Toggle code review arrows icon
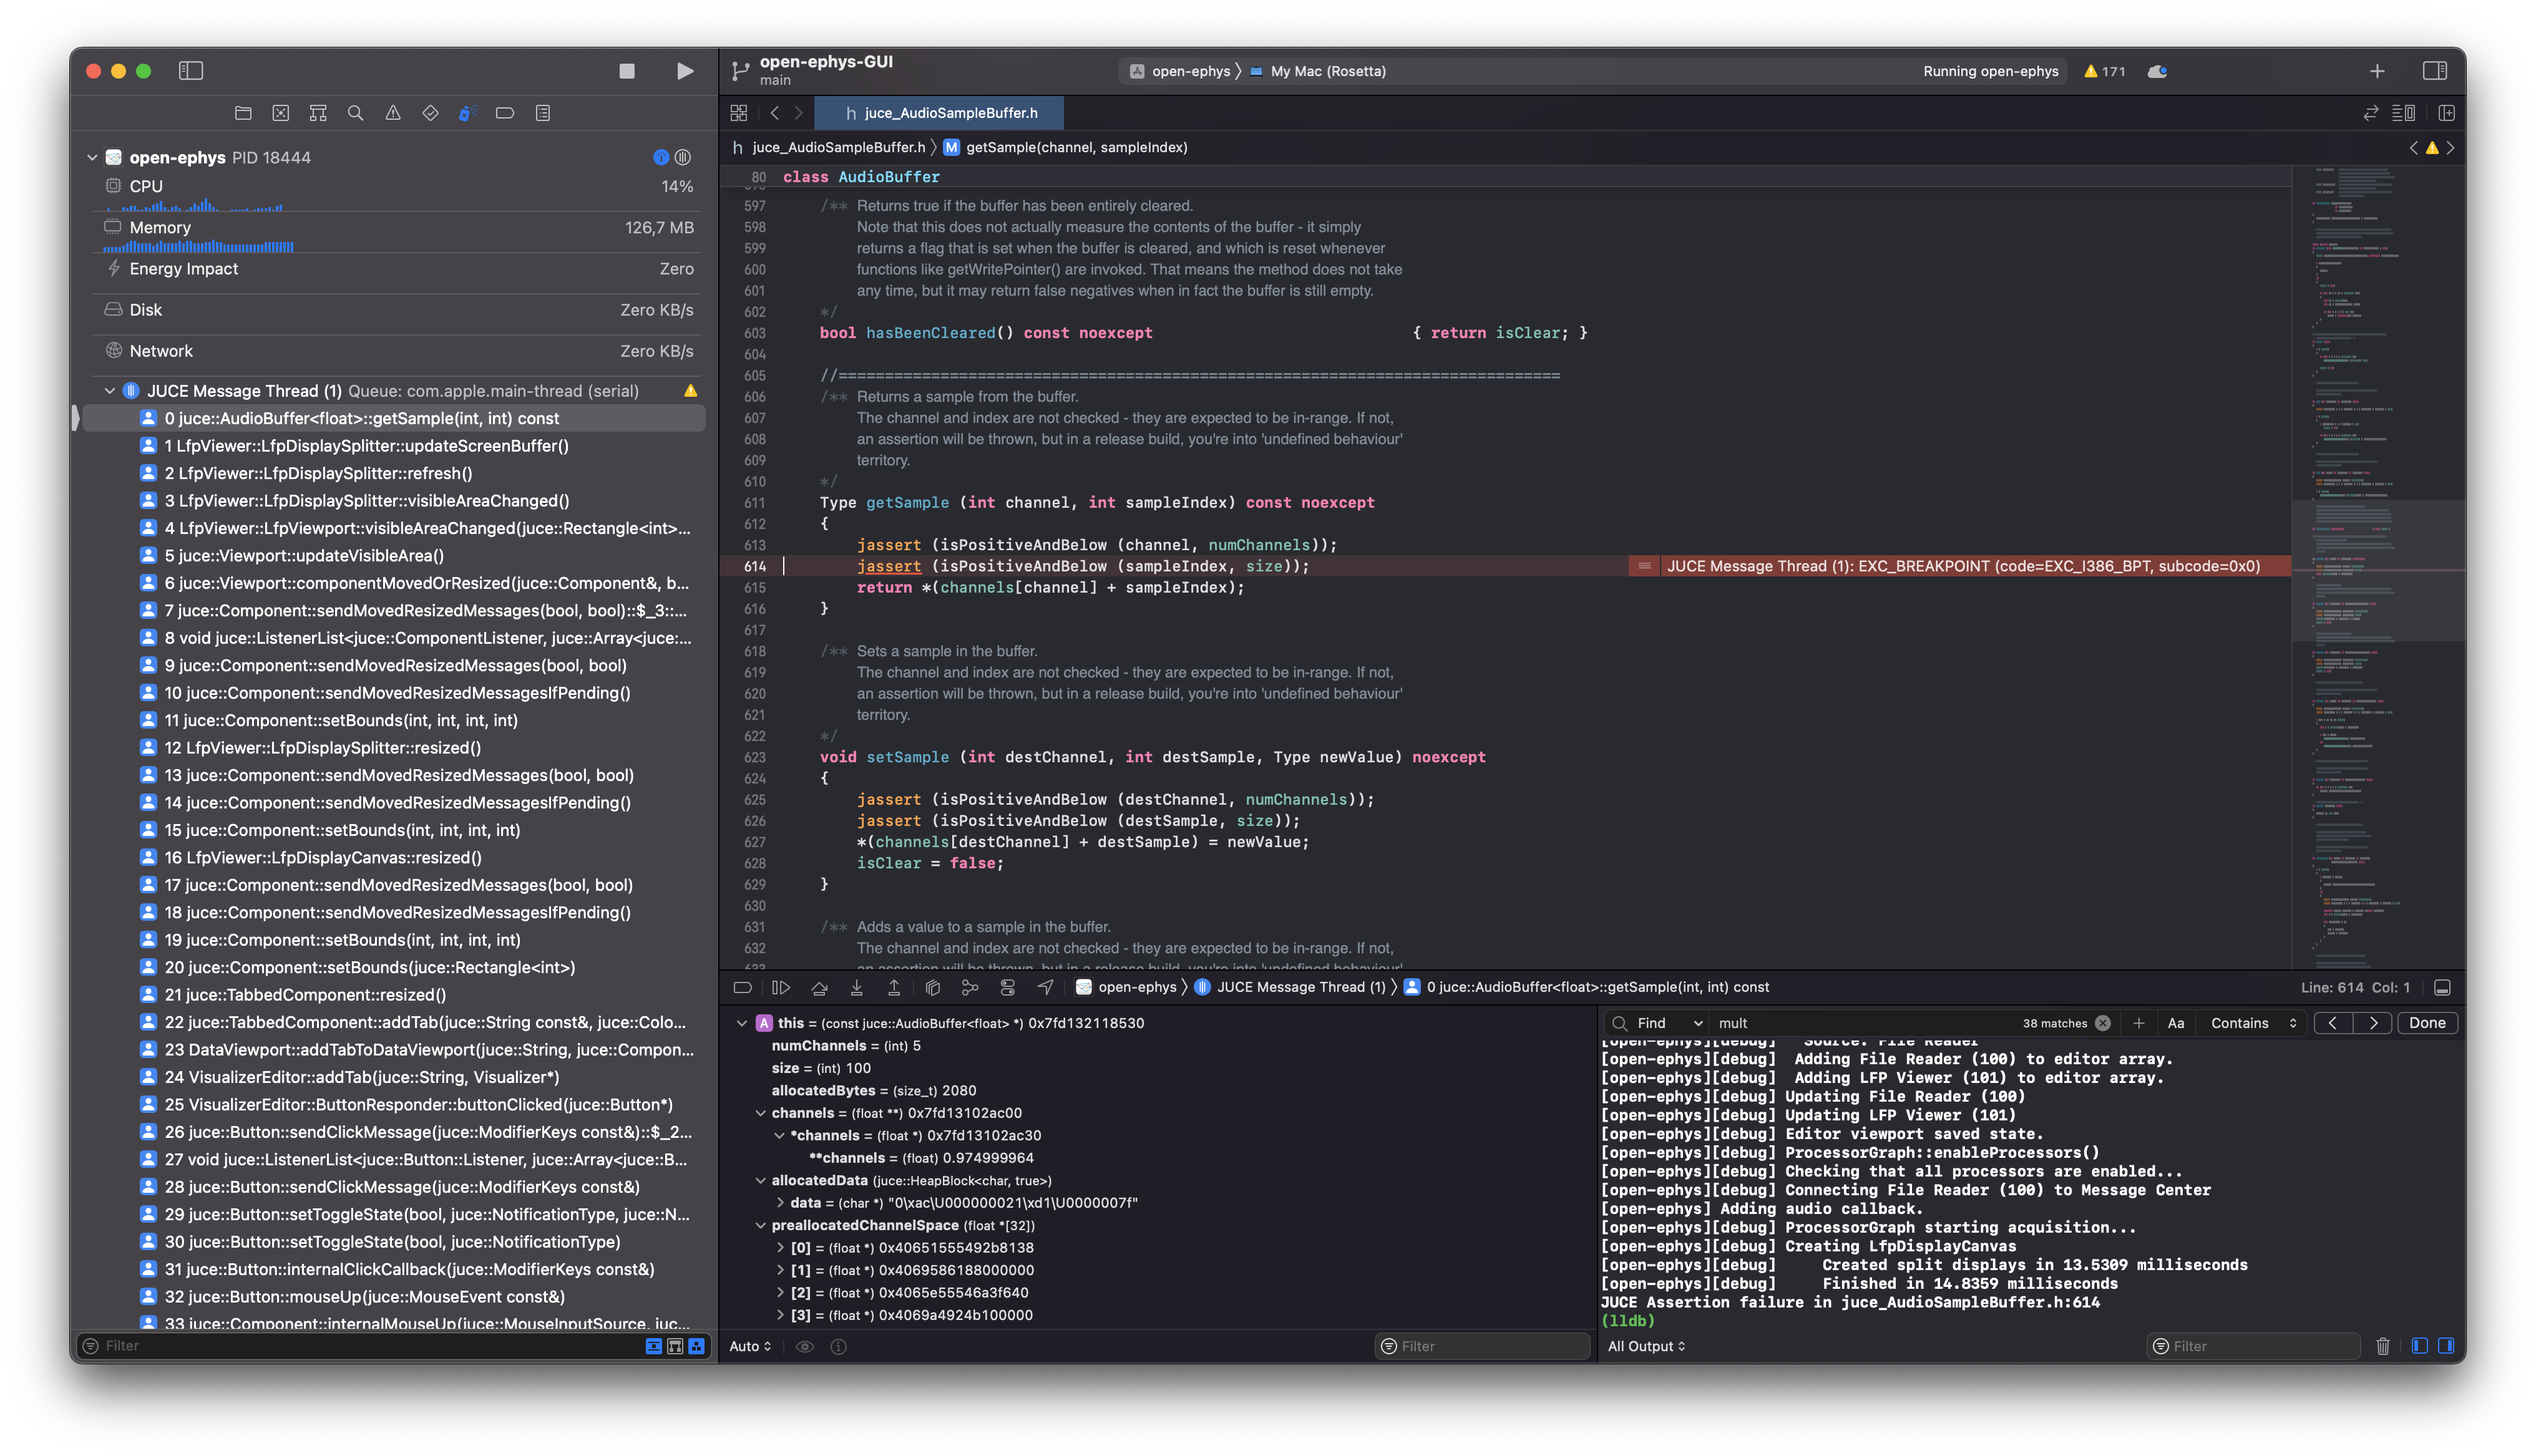This screenshot has width=2536, height=1456. coord(2371,113)
